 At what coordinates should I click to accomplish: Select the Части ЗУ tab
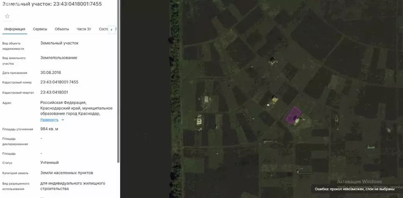[x=84, y=29]
